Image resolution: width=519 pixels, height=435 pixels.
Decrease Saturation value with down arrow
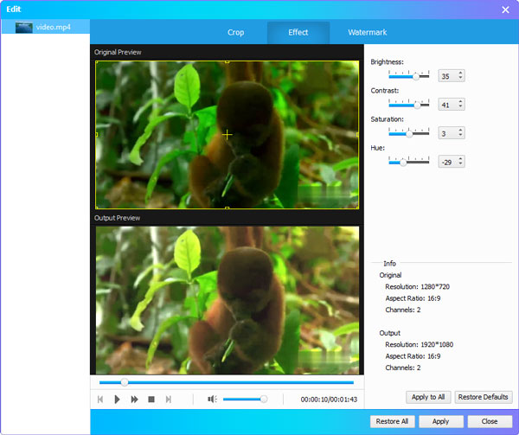(x=460, y=135)
